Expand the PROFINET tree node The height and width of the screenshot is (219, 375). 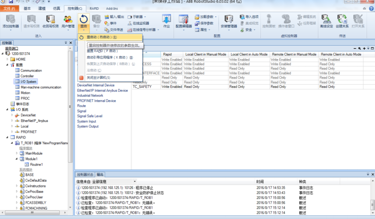[12, 132]
